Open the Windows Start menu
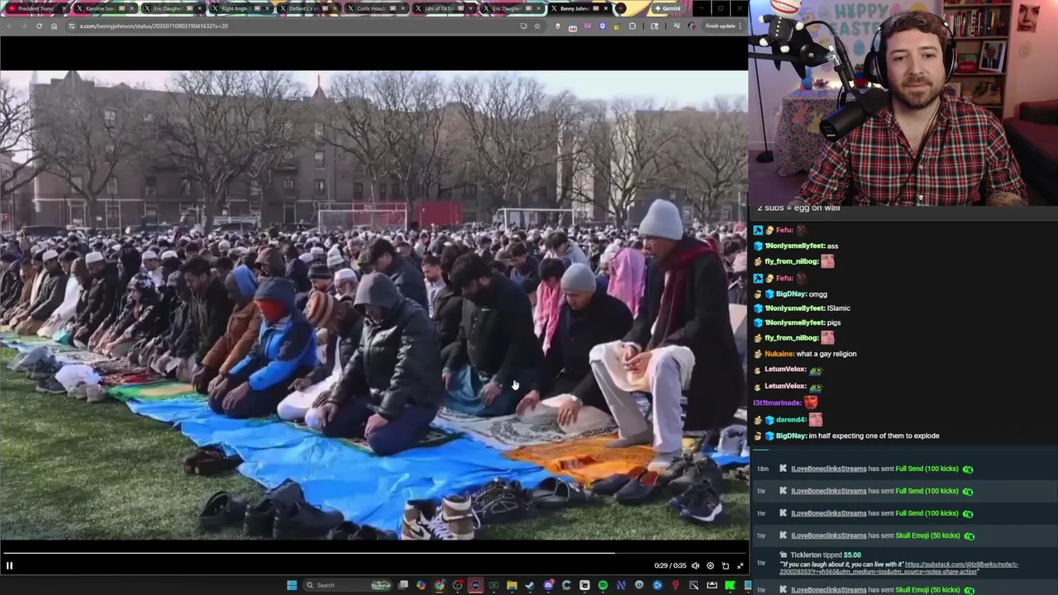This screenshot has width=1058, height=595. point(292,585)
